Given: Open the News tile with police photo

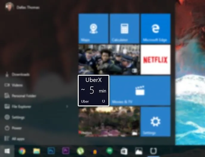Looking at the screenshot, I should (109, 60).
